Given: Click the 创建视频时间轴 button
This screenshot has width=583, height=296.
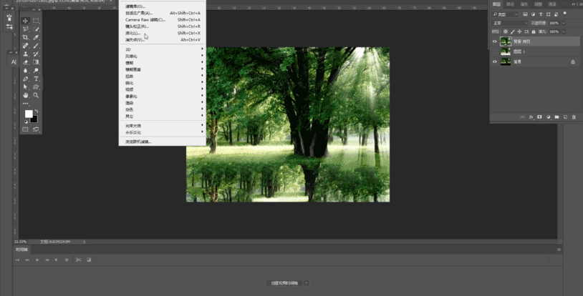Looking at the screenshot, I should point(286,283).
